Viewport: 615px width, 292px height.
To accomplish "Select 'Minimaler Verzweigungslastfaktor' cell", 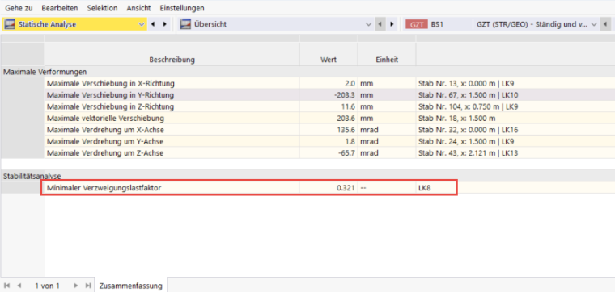I will [x=172, y=188].
